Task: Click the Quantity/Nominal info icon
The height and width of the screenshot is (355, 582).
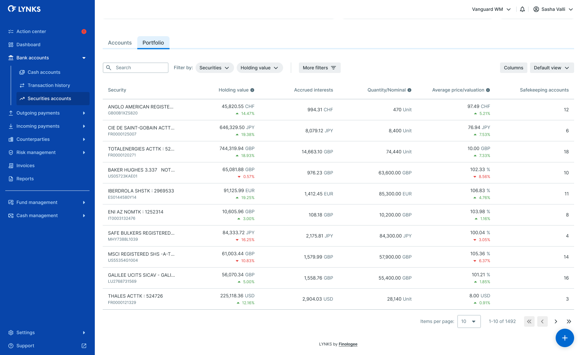Action: tap(410, 90)
